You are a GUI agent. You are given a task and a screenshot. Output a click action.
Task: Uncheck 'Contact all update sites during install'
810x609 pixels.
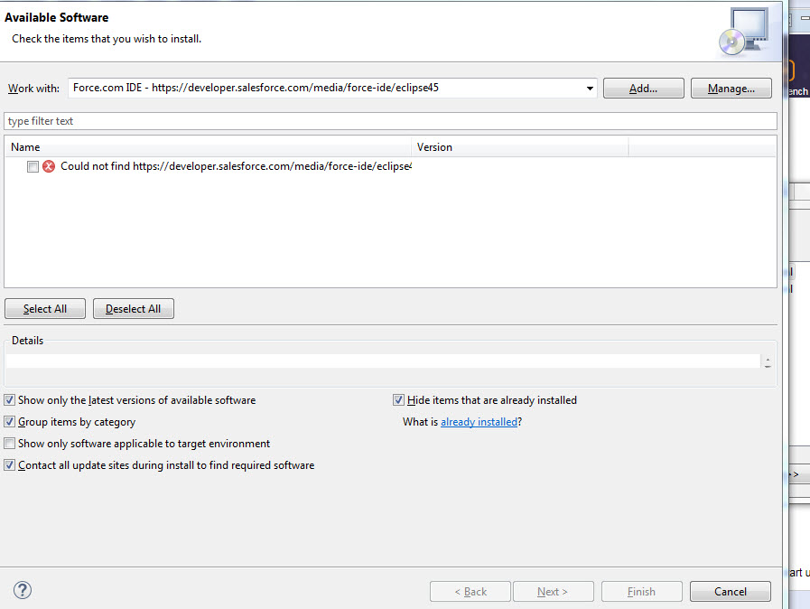pos(10,465)
